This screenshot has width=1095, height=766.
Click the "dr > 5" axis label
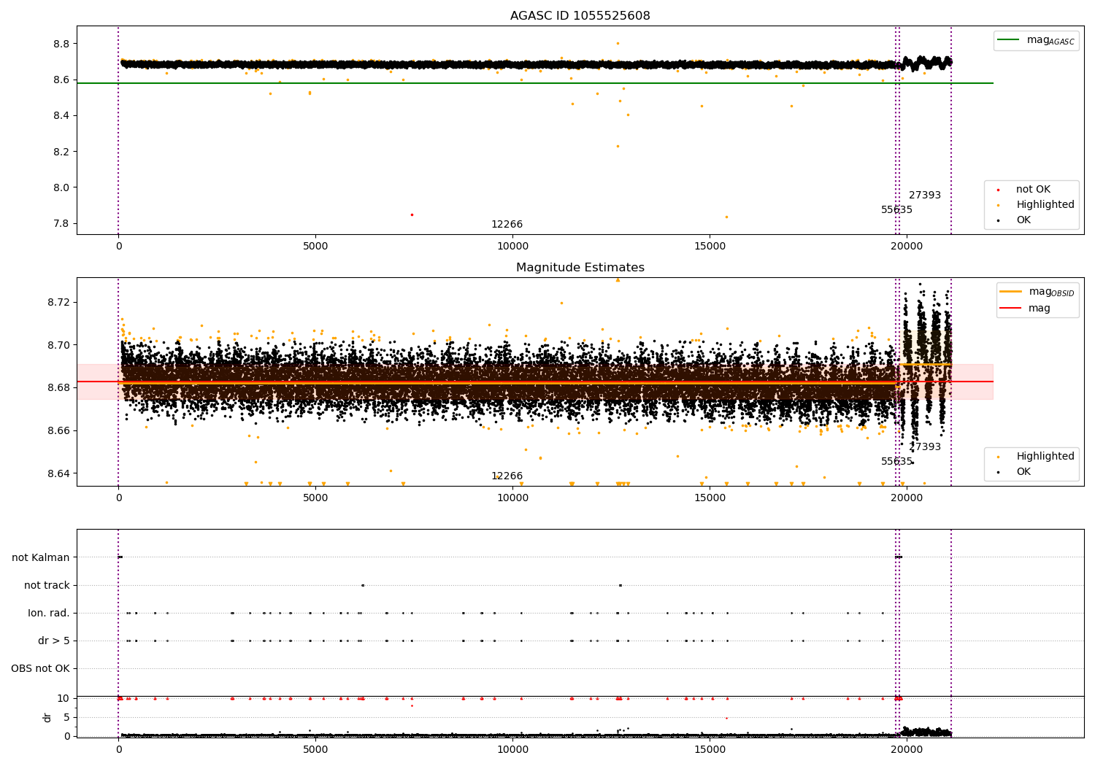(54, 641)
